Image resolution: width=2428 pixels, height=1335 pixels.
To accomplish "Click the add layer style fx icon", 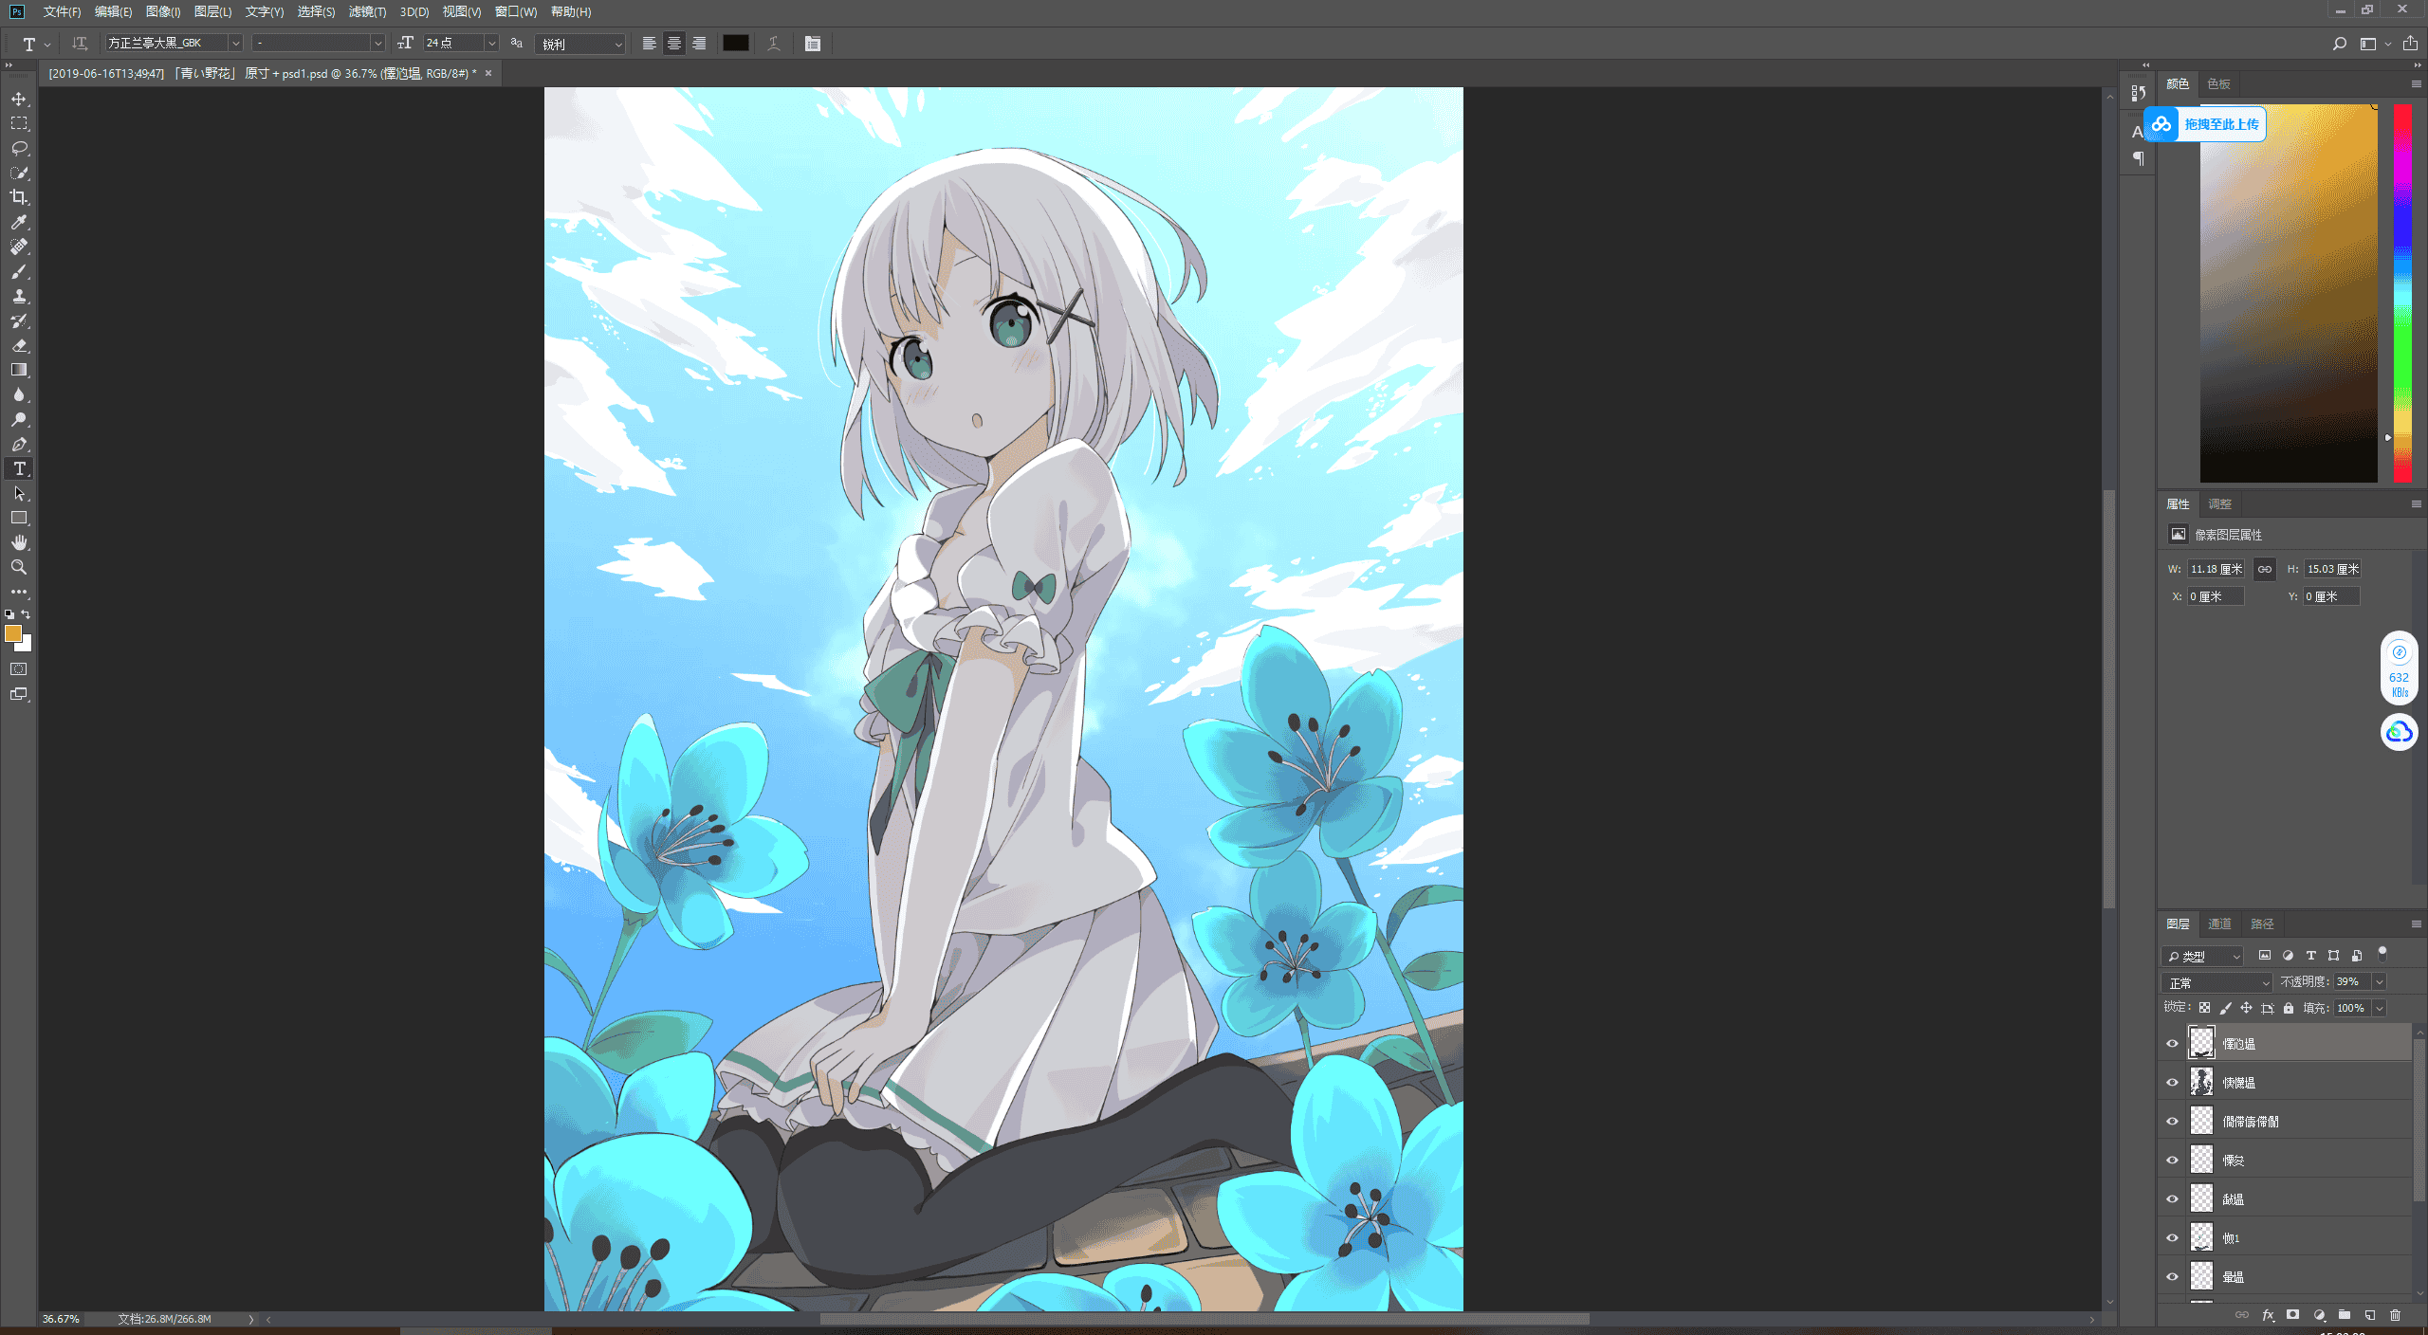I will [2268, 1315].
